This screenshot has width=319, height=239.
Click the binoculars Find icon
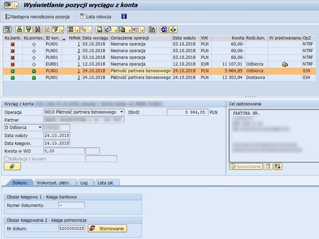[x=37, y=30]
